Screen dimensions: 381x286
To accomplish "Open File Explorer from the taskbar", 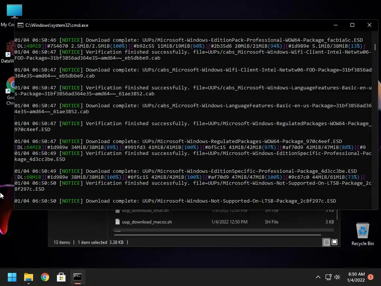I will point(28,277).
